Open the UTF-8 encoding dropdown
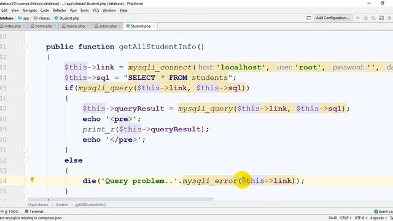This screenshot has width=393, height=221. pyautogui.click(x=360, y=218)
